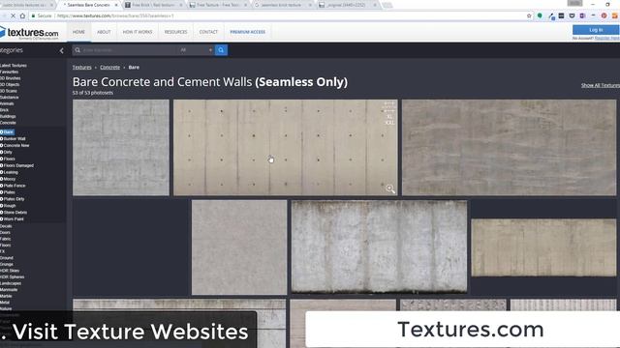620x348 pixels.
Task: Click the green circle extension icon
Action: (x=540, y=15)
